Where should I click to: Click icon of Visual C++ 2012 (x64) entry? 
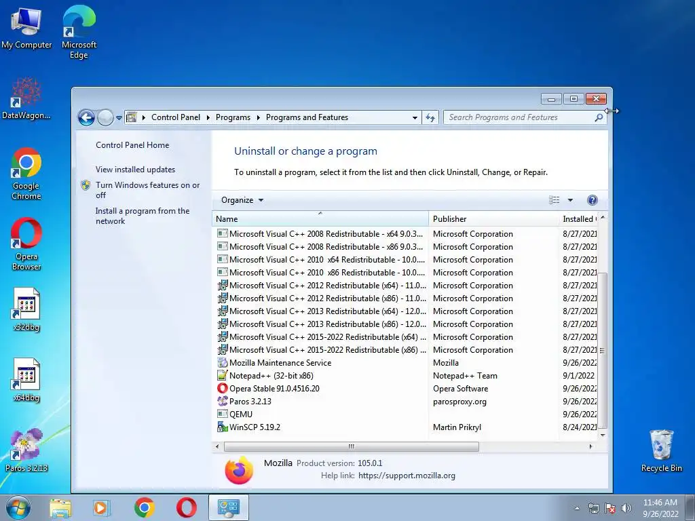[223, 285]
